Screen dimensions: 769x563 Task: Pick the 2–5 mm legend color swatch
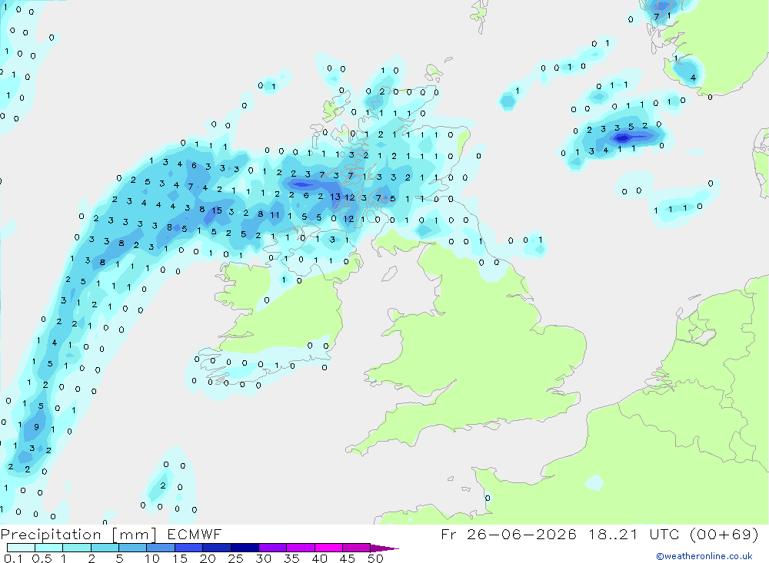[x=105, y=548]
